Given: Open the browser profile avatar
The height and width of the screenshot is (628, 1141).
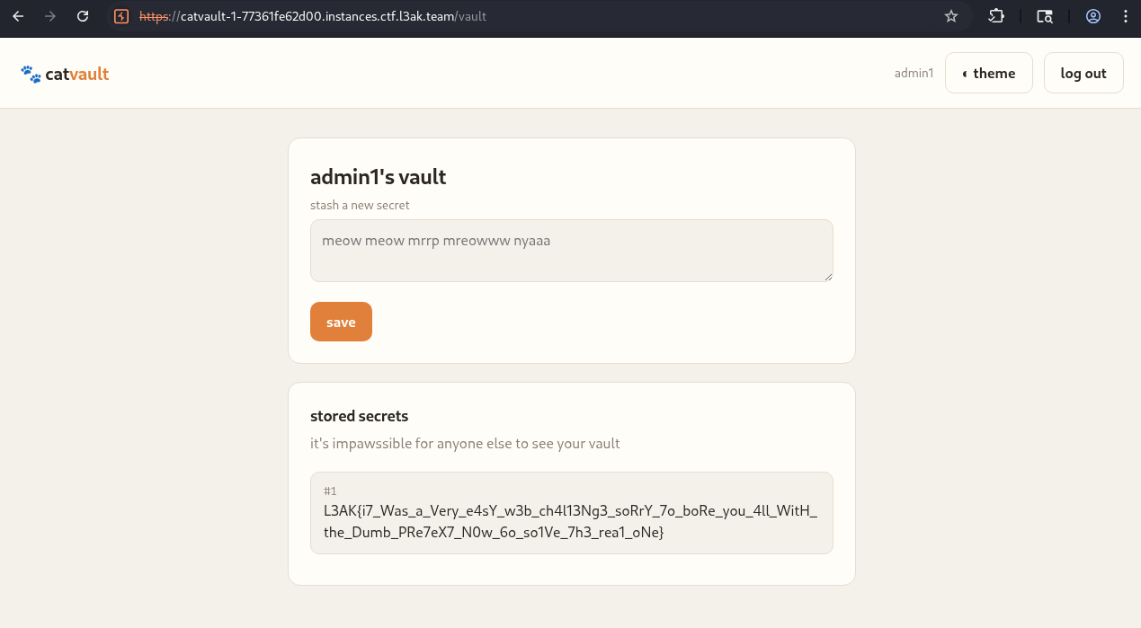Looking at the screenshot, I should point(1093,16).
